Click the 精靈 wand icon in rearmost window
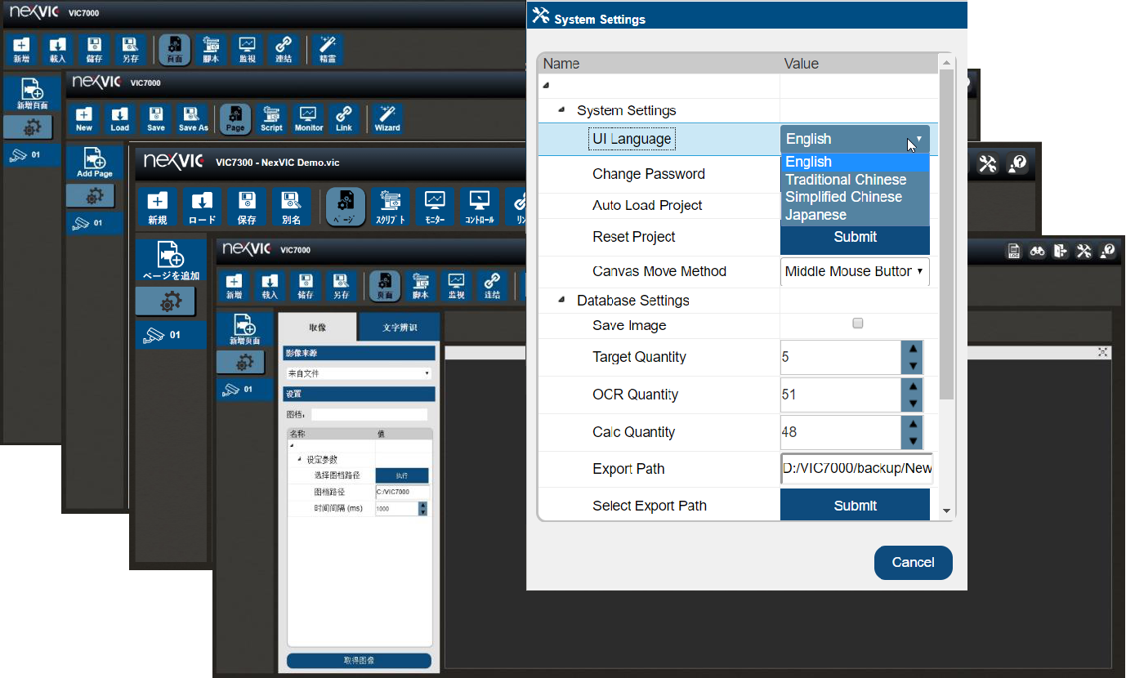The height and width of the screenshot is (678, 1126). pos(328,50)
